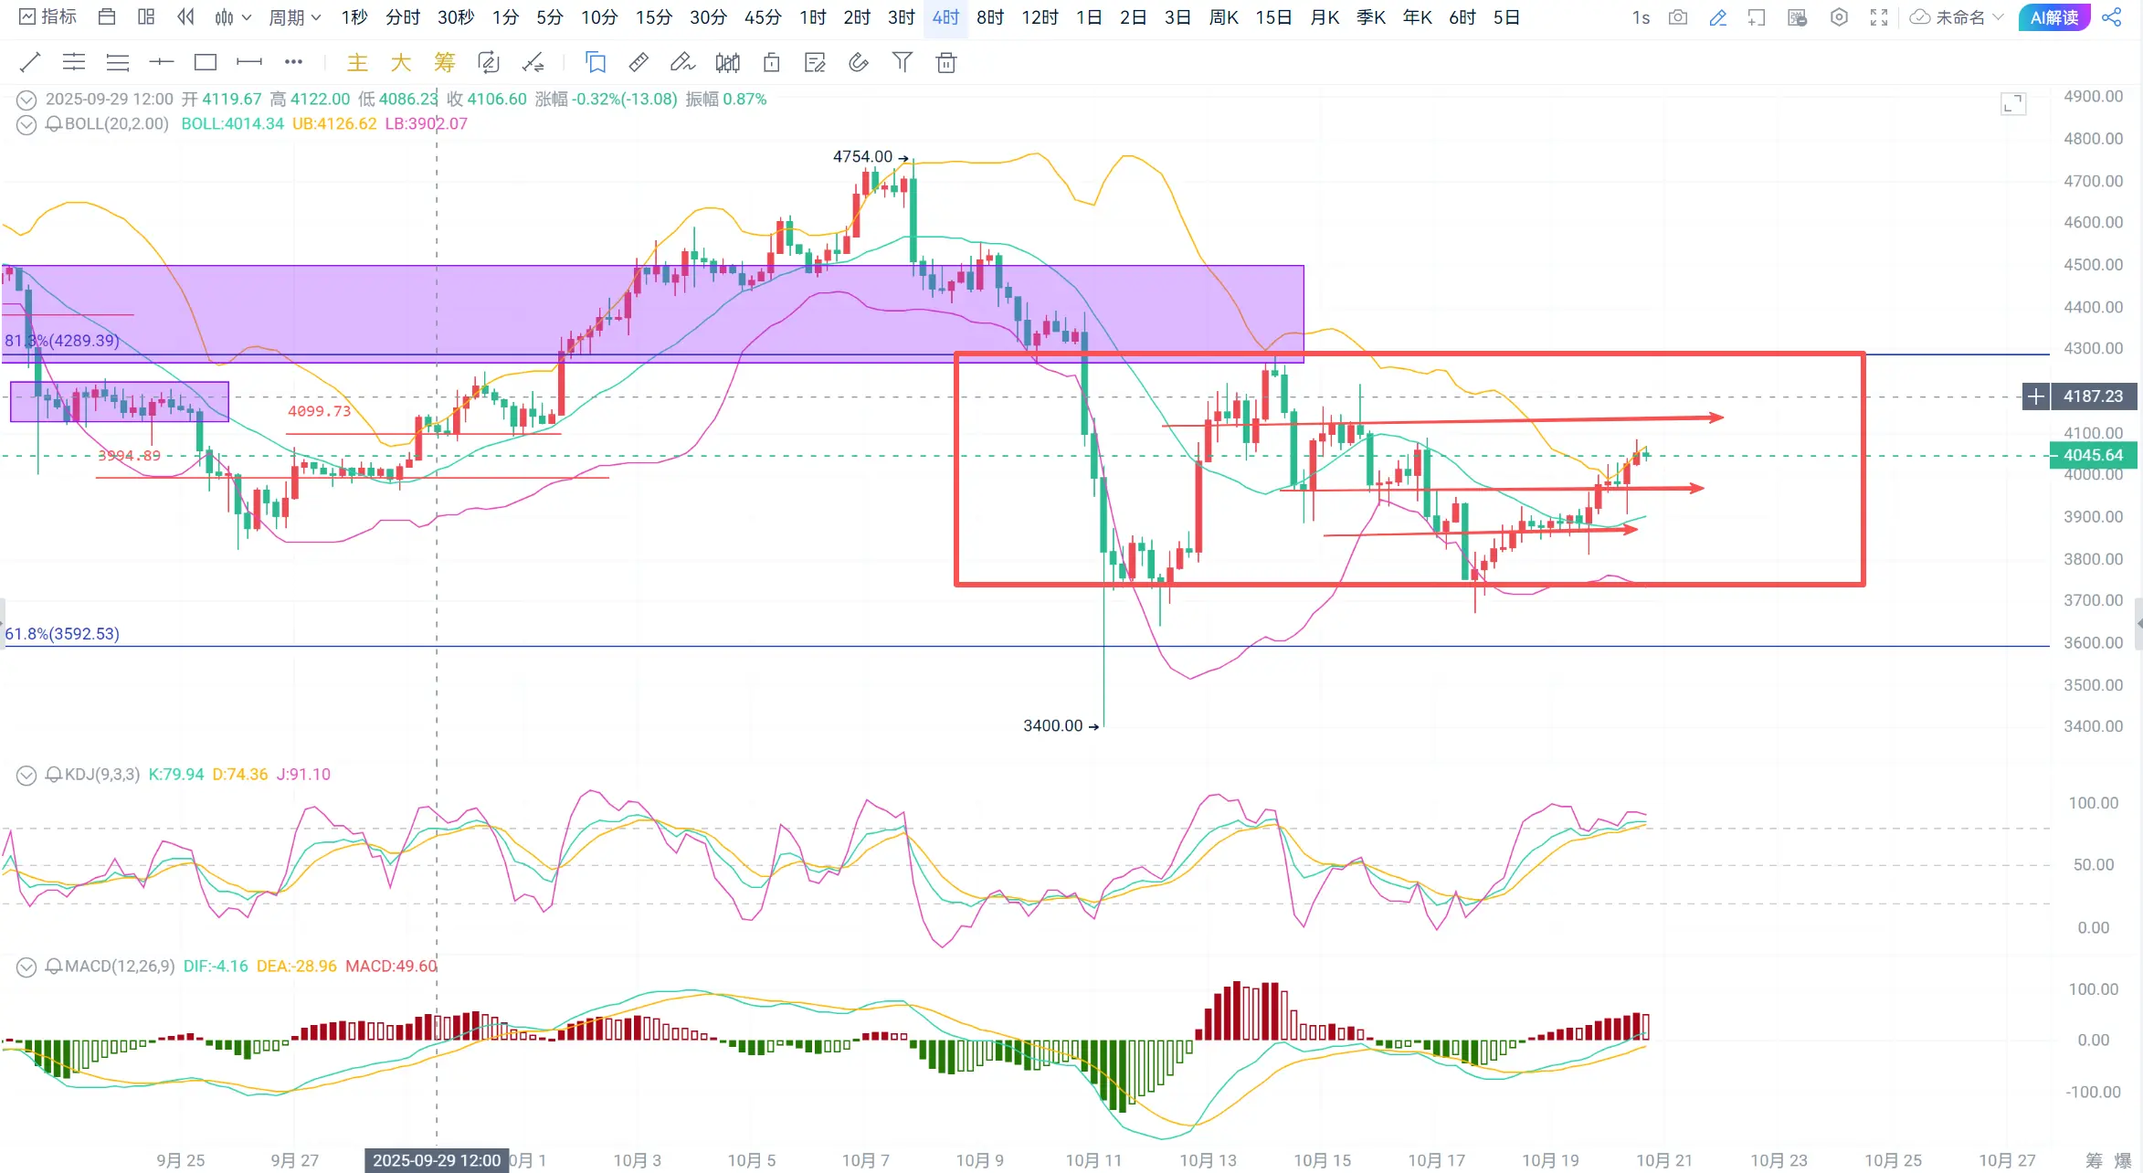Open chart settings hexagon icon

coord(1840,17)
